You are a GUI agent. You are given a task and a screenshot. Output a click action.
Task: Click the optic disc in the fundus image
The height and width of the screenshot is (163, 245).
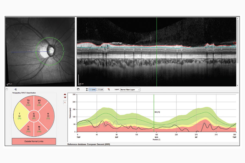(x=50, y=50)
